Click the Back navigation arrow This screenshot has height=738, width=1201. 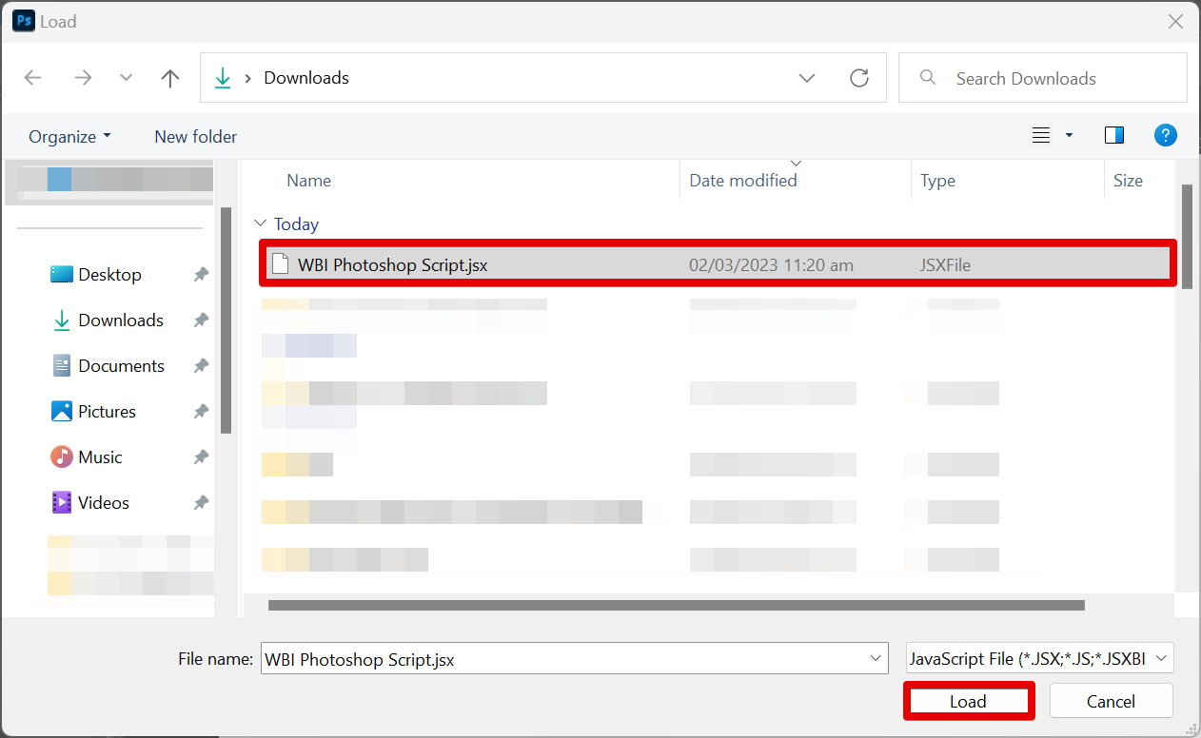click(33, 78)
